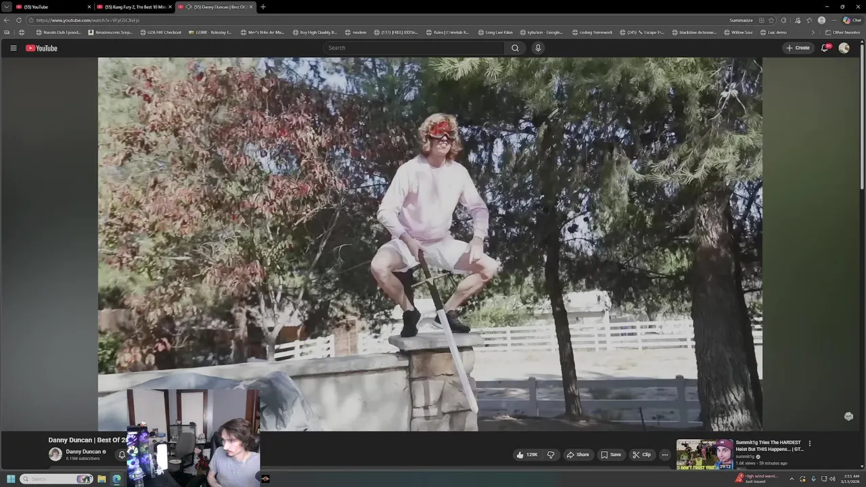Open the tab actions dropdown

pos(6,7)
